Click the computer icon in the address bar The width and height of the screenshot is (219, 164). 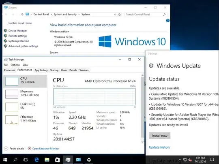click(28, 14)
